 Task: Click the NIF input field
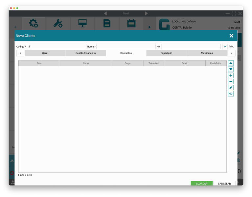coord(191,47)
